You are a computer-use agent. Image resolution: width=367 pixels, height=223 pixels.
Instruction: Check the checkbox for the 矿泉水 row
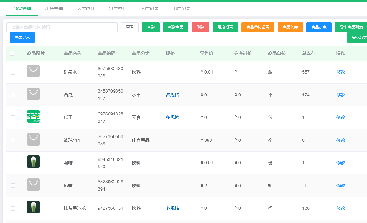[x=13, y=72]
